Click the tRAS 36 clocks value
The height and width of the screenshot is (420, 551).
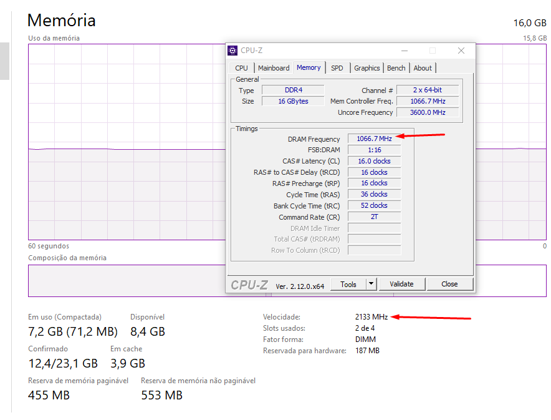point(374,194)
